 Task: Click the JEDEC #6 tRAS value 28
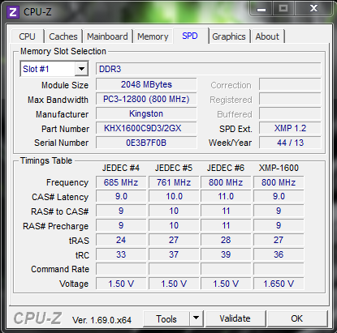coord(226,240)
